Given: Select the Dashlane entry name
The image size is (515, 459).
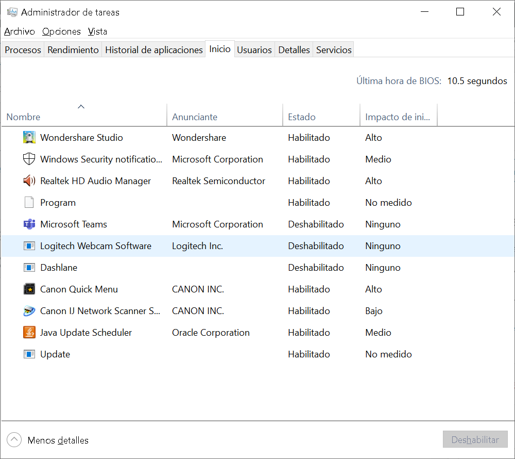Looking at the screenshot, I should 59,268.
